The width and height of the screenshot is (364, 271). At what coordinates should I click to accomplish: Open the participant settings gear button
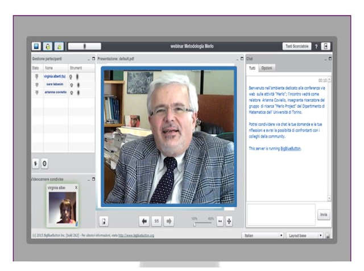pyautogui.click(x=44, y=164)
